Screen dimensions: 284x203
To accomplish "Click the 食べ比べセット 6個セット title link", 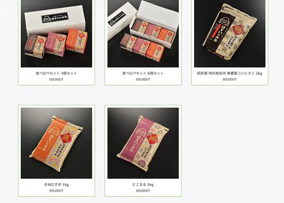I will coord(143,73).
